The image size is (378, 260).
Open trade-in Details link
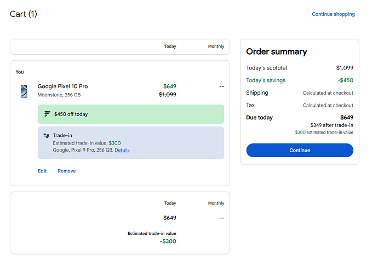point(122,150)
